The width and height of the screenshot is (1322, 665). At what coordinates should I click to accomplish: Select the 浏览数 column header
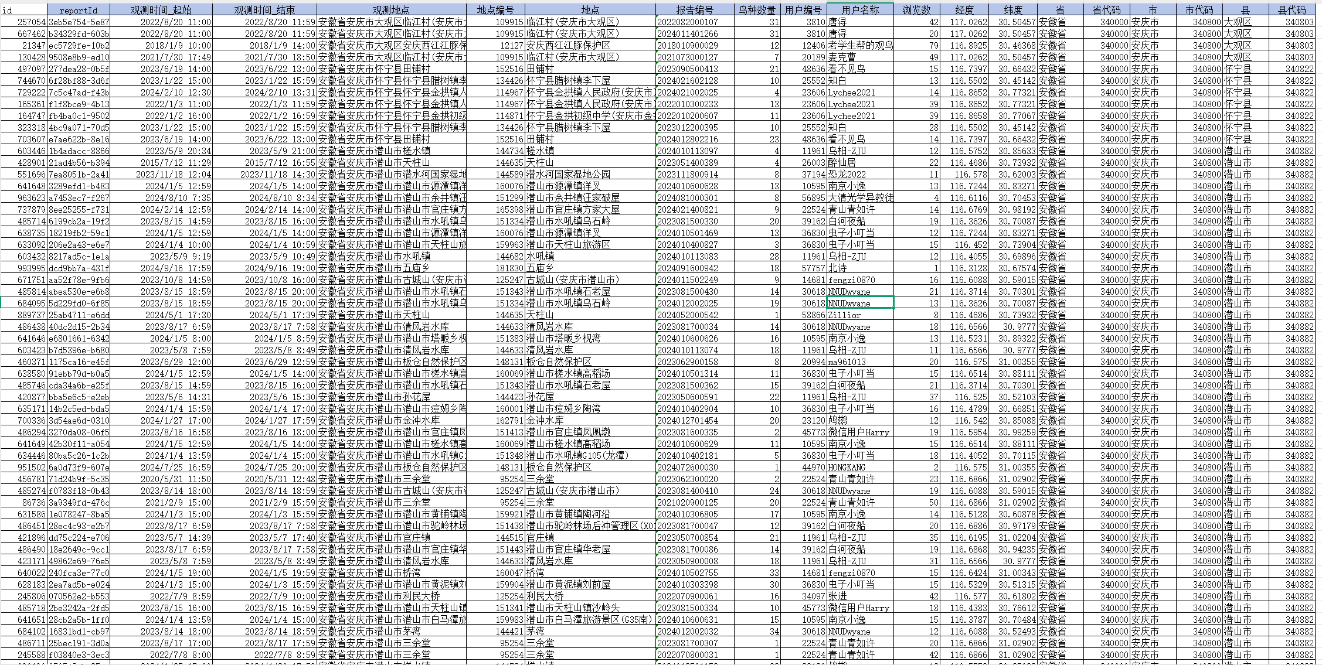click(916, 10)
